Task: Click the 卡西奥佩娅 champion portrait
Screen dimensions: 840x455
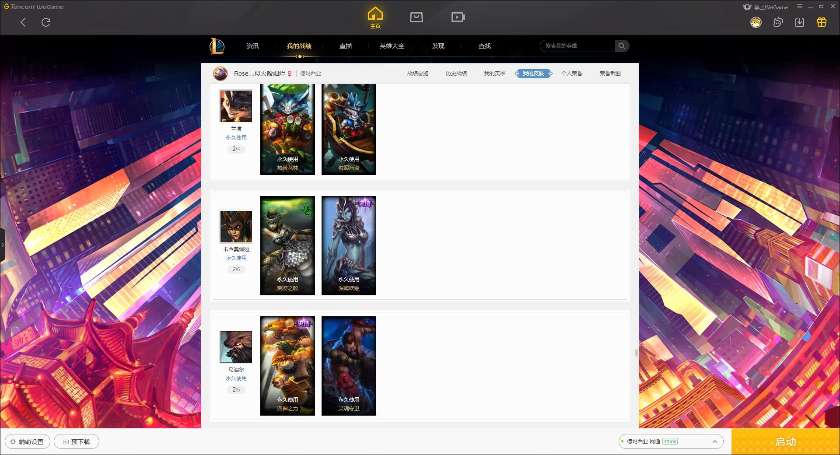Action: point(236,227)
